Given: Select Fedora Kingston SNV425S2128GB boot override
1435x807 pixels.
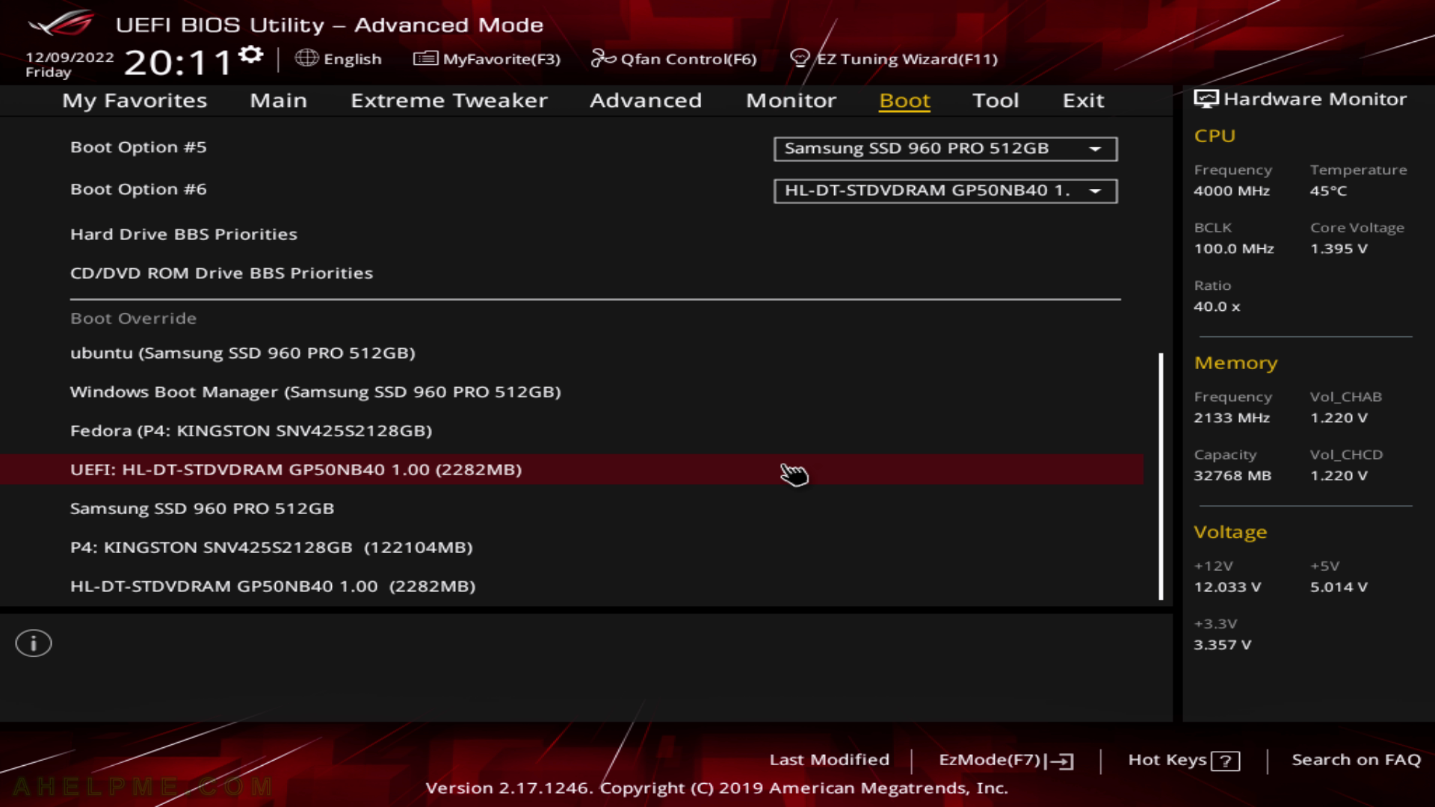Looking at the screenshot, I should coord(250,430).
